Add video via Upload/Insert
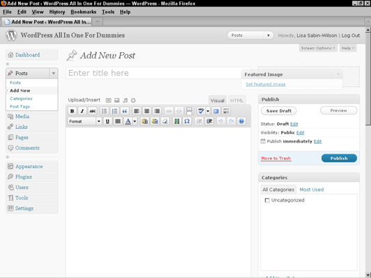Screen dimensions: 371x278 [x=117, y=100]
